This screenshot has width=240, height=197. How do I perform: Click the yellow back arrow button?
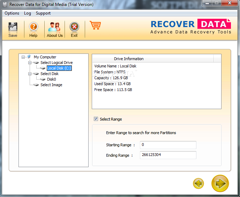click(198, 183)
